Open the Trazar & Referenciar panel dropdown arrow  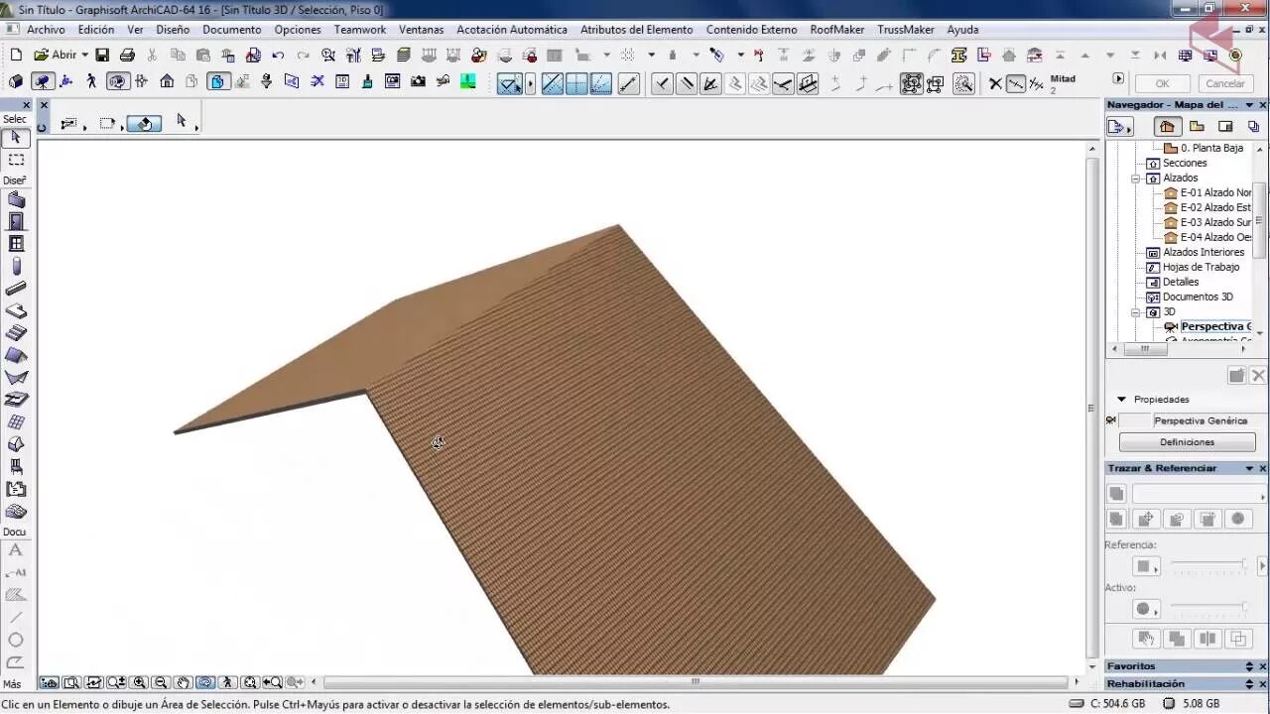1249,468
